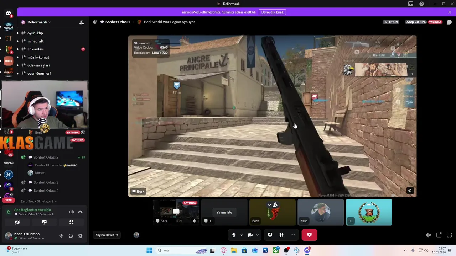
Task: Show the voice channel chat bubble icon
Action: point(449,22)
